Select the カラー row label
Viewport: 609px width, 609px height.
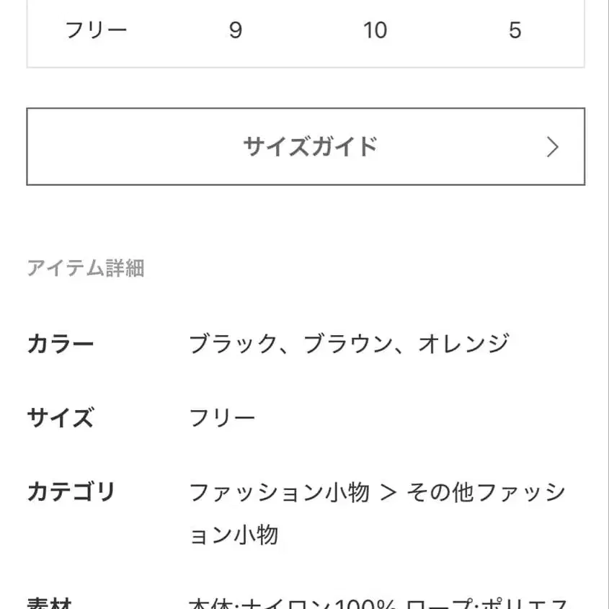[61, 343]
